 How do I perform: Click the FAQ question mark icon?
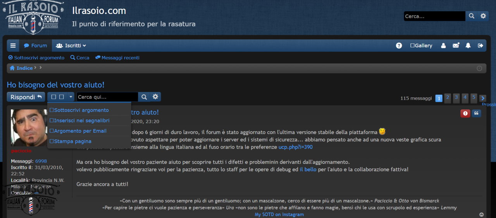(399, 46)
